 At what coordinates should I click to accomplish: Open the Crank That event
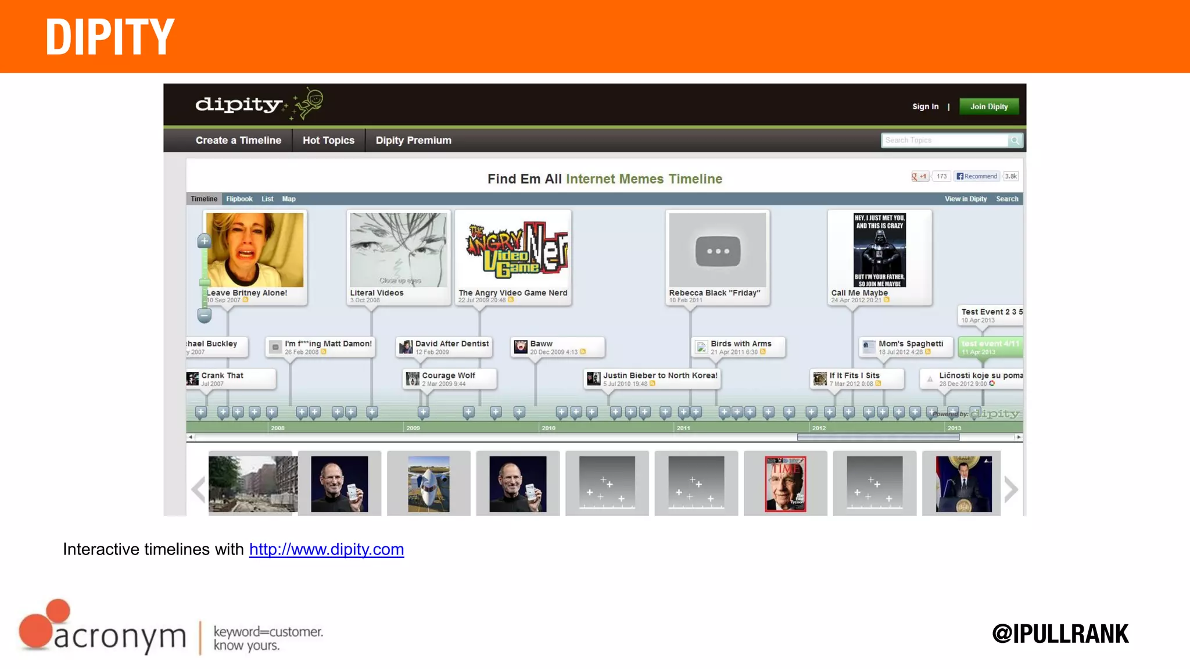click(x=231, y=379)
